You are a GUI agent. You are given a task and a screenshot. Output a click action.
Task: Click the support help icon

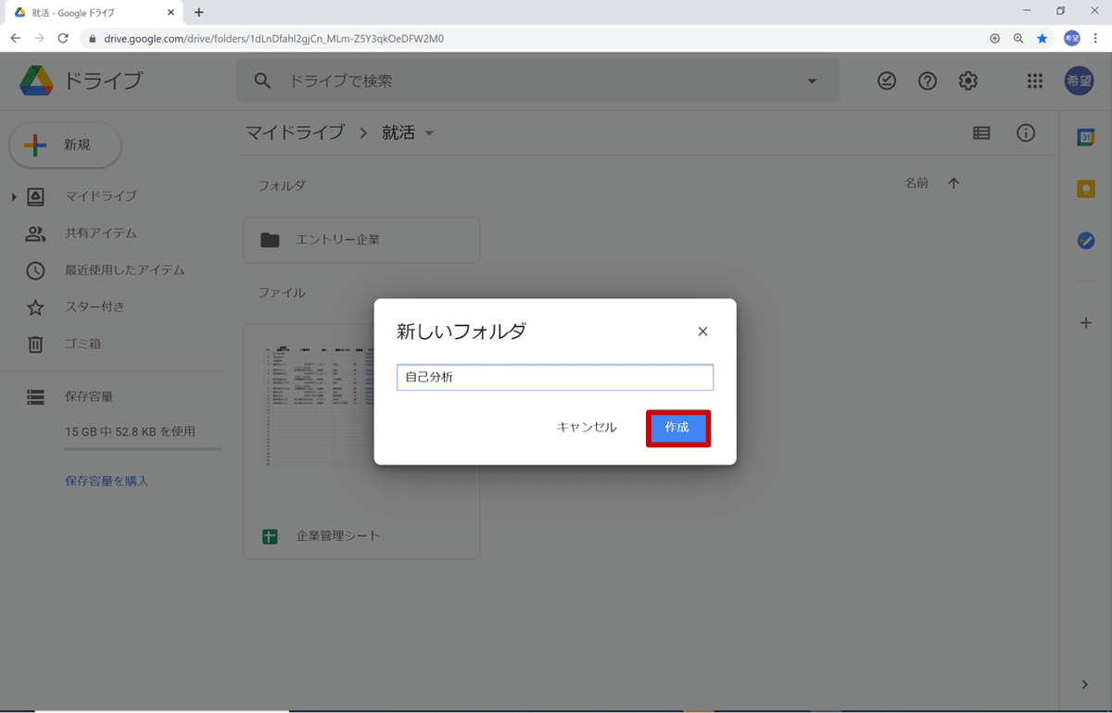[927, 81]
